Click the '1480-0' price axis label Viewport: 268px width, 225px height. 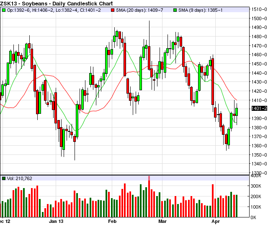click(259, 37)
